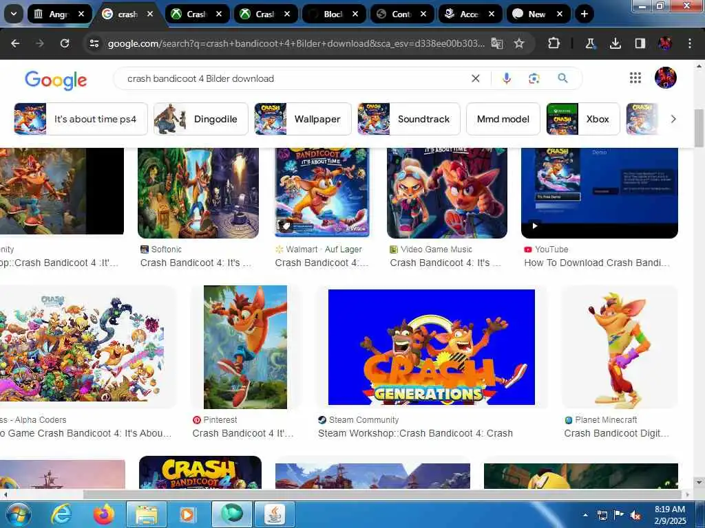Viewport: 705px width, 528px height.
Task: Show hidden system tray icons
Action: click(x=585, y=516)
